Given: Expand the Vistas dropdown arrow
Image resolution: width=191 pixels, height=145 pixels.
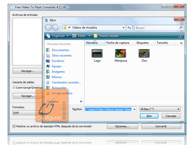Looking at the screenshot, I should (x=90, y=36).
